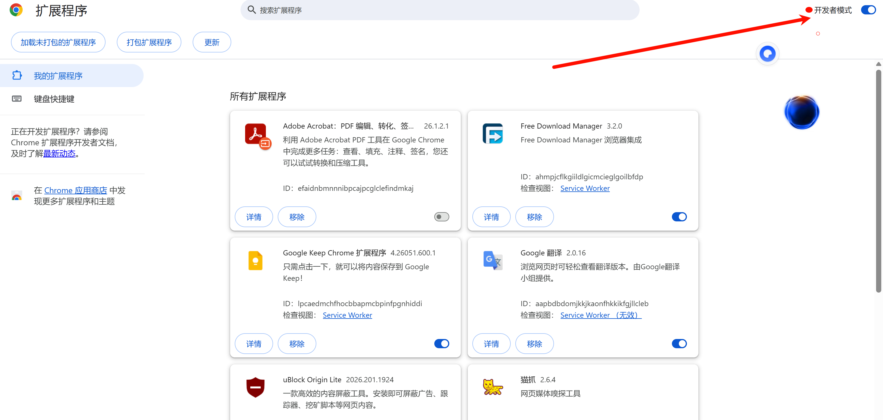Turn off 开发者模式 developer mode switch
Viewport: 883px width, 420px height.
coord(868,10)
